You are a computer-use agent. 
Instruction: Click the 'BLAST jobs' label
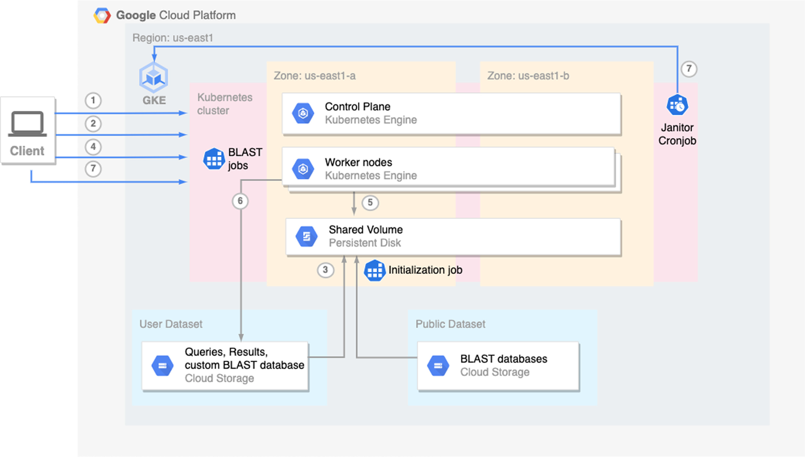click(246, 159)
